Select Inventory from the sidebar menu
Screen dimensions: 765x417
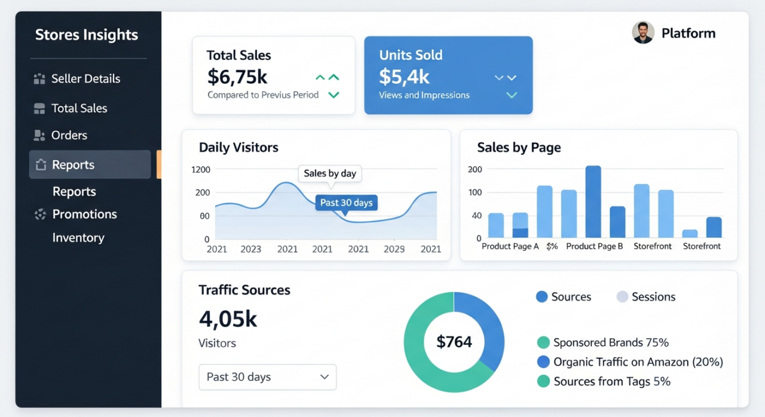coord(78,237)
